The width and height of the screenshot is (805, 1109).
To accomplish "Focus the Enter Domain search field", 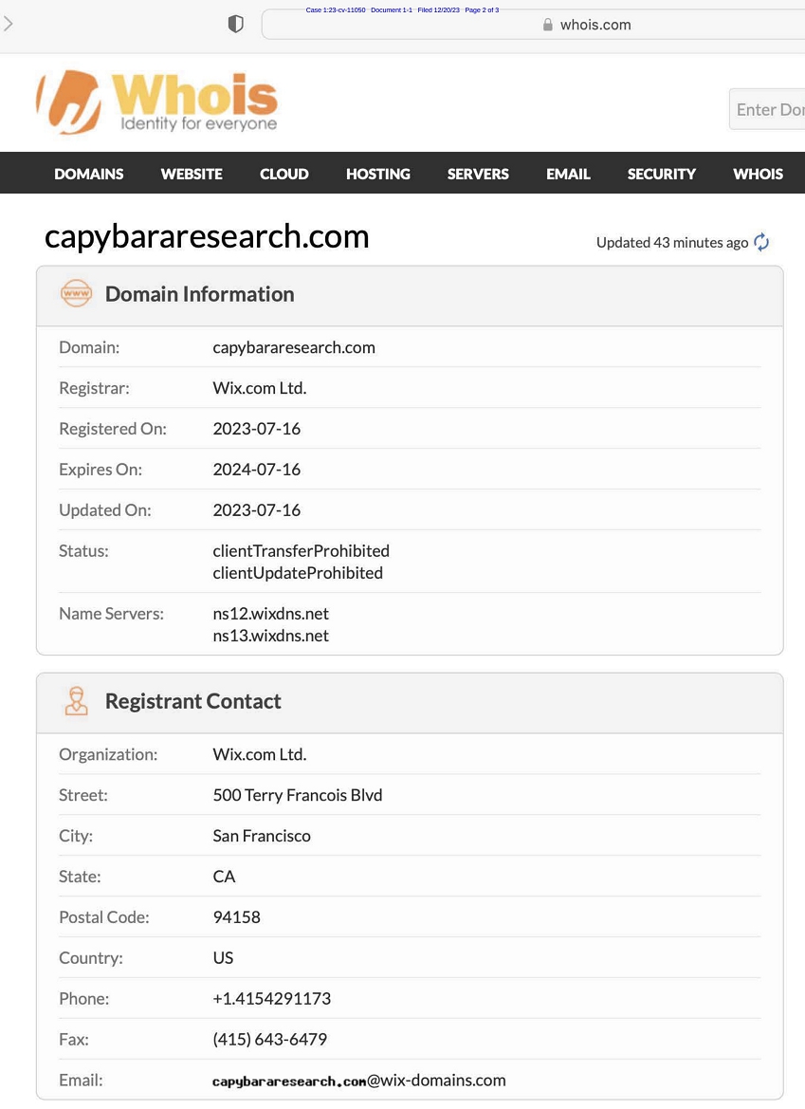I will click(768, 110).
